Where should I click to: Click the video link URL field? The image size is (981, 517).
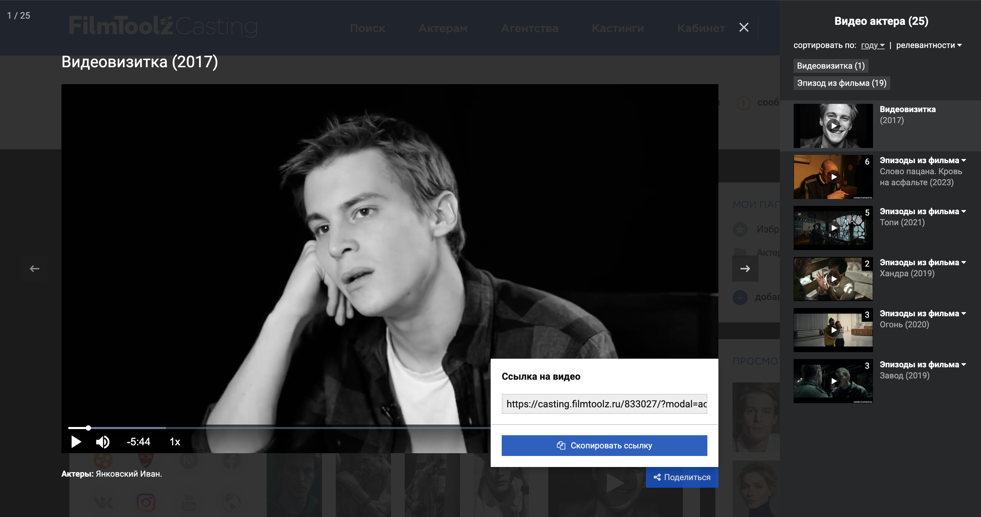pyautogui.click(x=604, y=404)
